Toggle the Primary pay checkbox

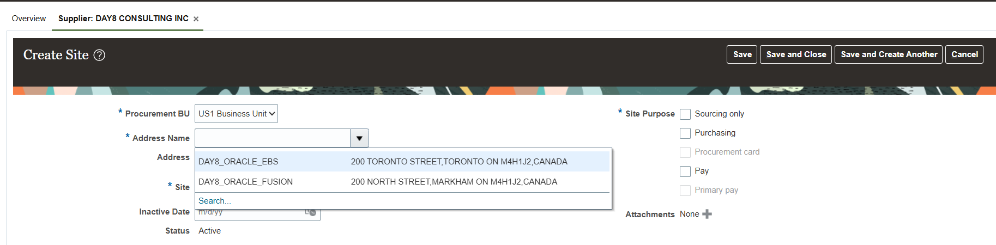click(685, 191)
